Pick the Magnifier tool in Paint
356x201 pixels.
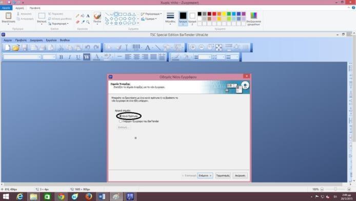click(x=88, y=22)
